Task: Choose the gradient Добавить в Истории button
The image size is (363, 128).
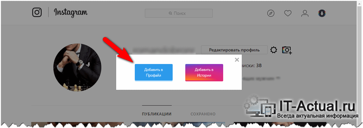Action: point(204,73)
